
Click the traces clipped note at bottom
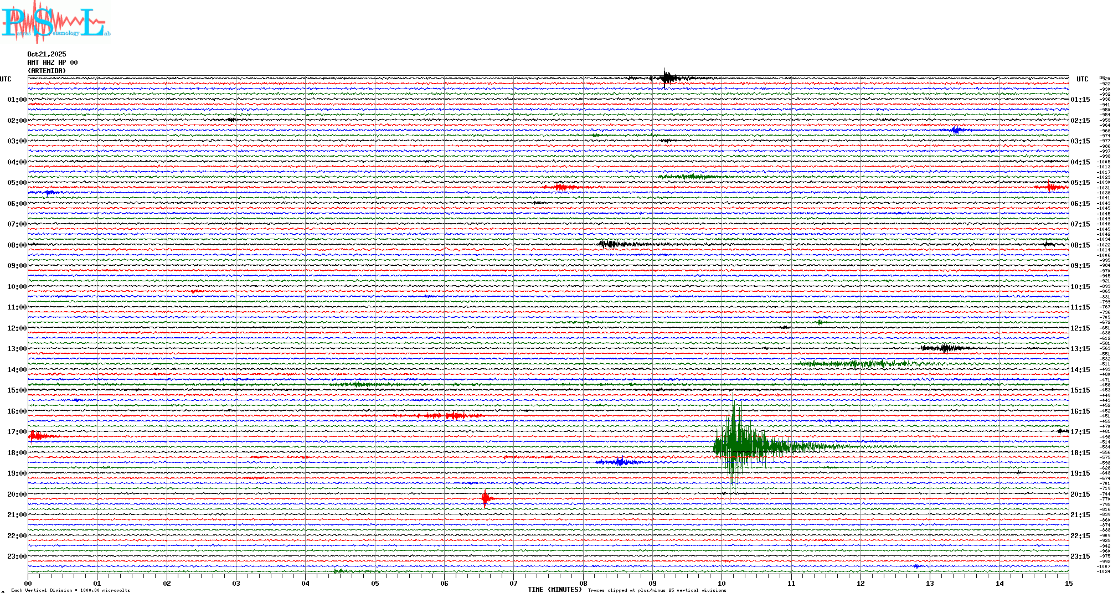657,590
